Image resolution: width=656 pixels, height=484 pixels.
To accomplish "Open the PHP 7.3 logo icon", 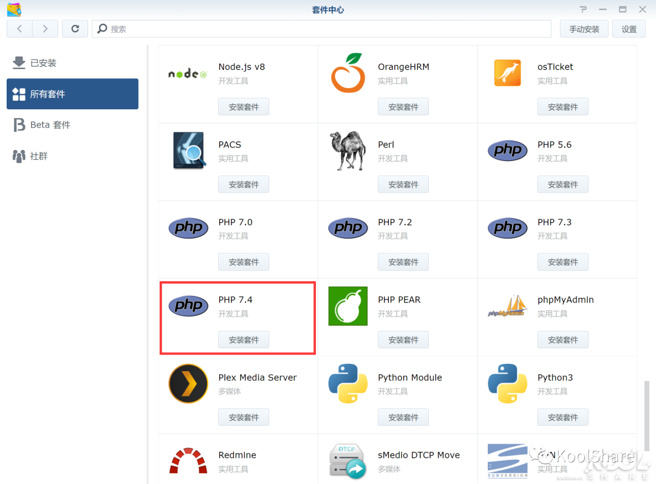I will pos(507,228).
